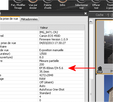The width and height of the screenshot is (113, 102).
Task: Click the Valeur column header
Action: pyautogui.click(x=61, y=28)
